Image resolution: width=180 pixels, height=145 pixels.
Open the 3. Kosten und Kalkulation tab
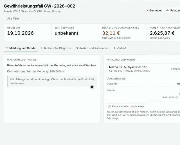point(92,48)
